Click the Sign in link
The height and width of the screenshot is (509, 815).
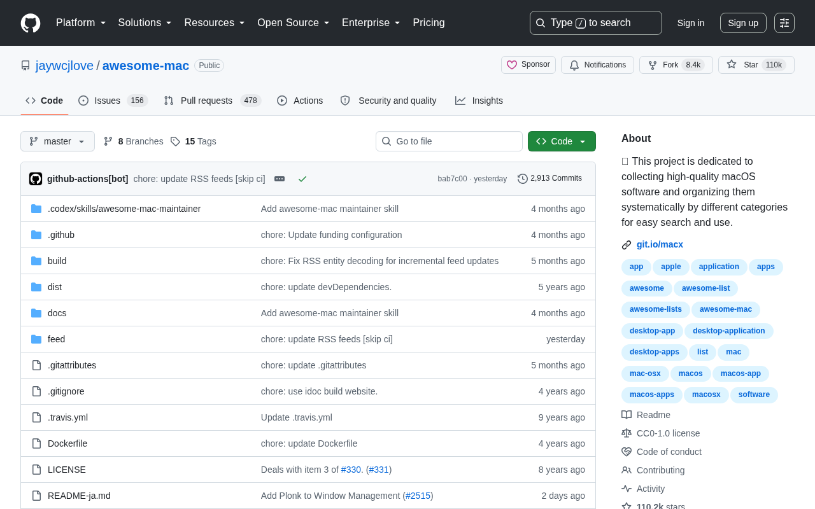click(691, 23)
